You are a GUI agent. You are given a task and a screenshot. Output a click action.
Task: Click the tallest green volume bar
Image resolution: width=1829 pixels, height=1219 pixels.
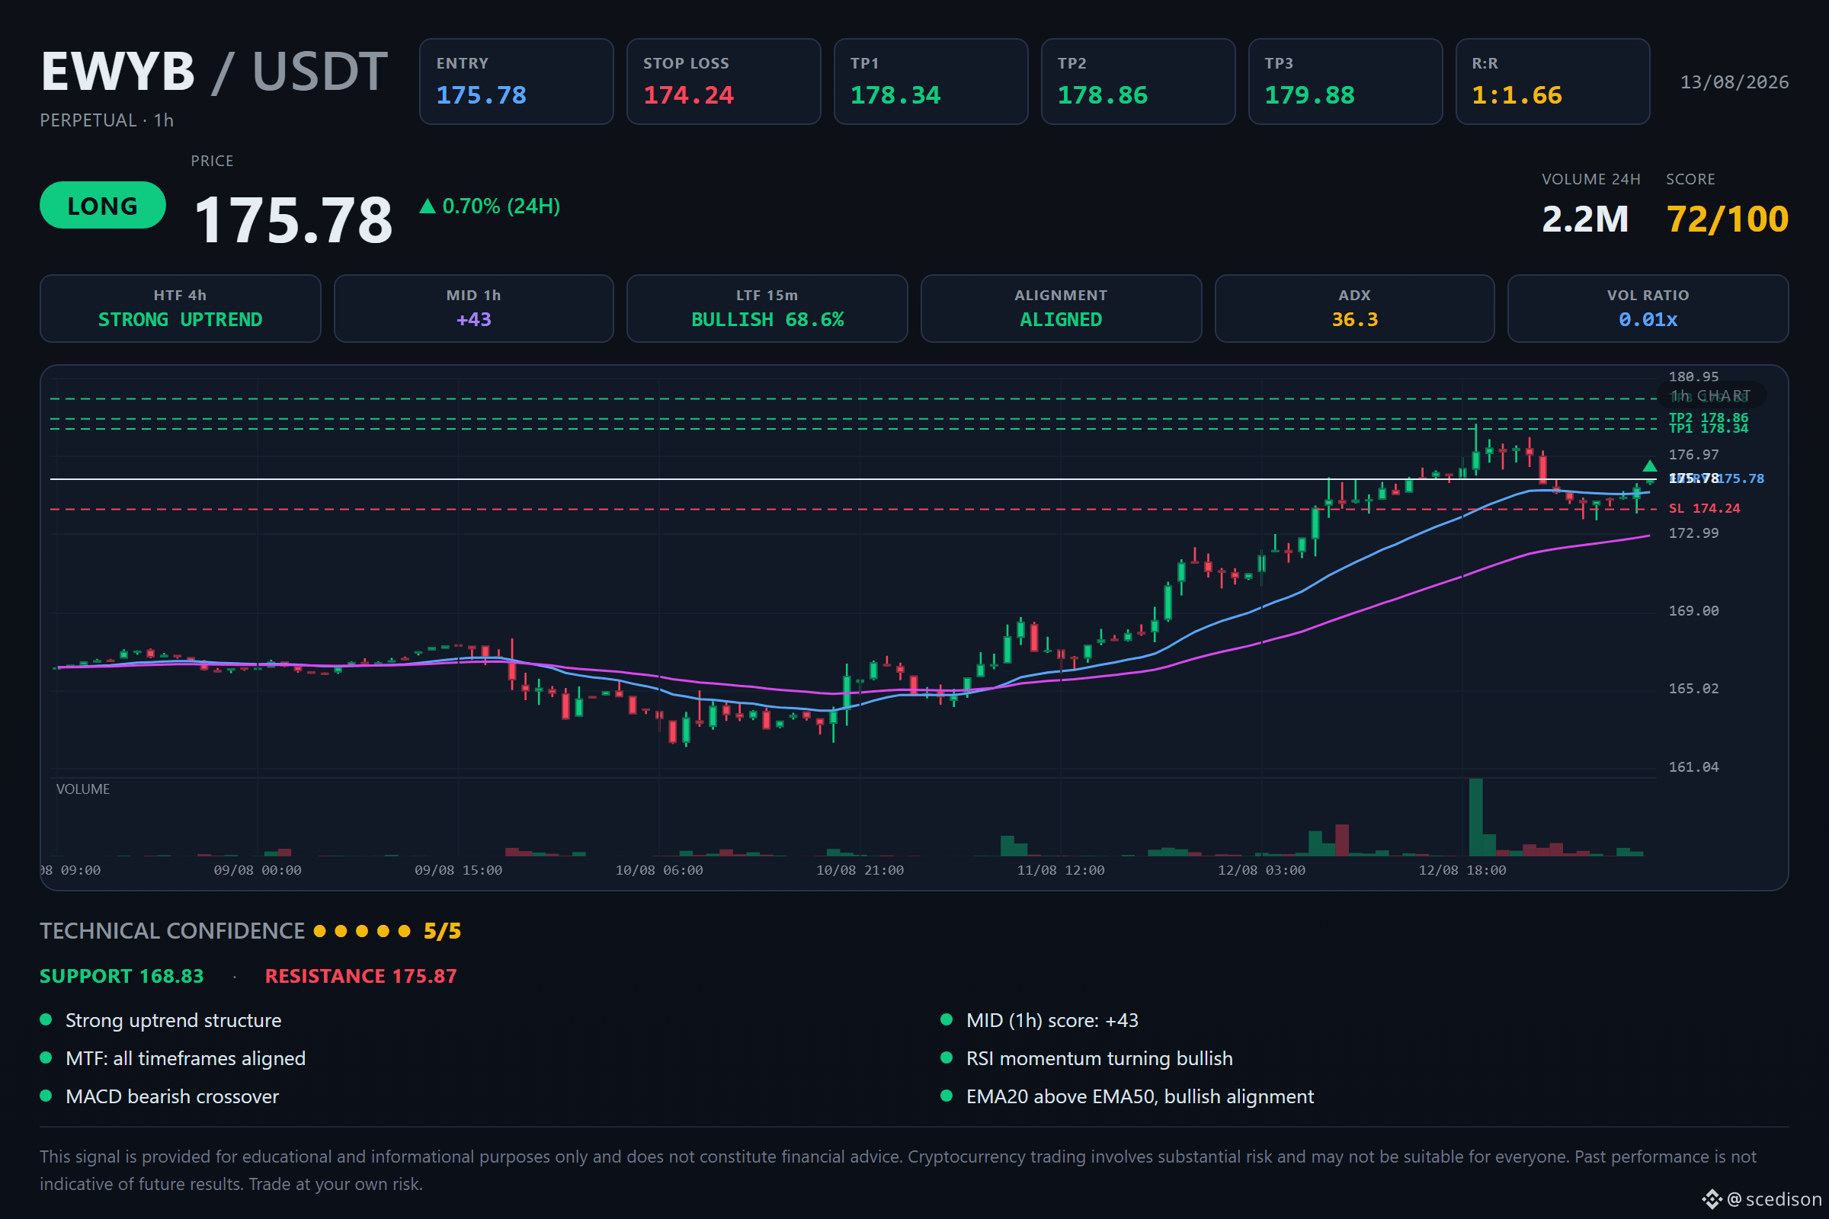point(1476,817)
